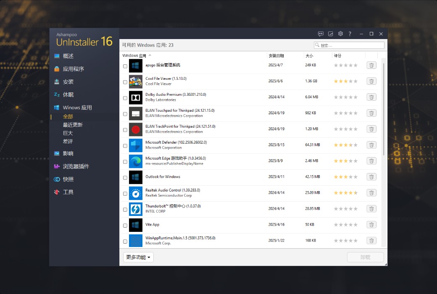Viewport: 437px width, 294px height.
Task: Open 快照 in the sidebar
Action: coord(68,179)
